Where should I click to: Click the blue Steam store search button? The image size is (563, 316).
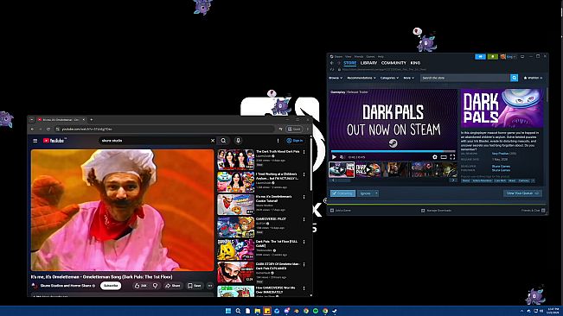click(x=515, y=78)
